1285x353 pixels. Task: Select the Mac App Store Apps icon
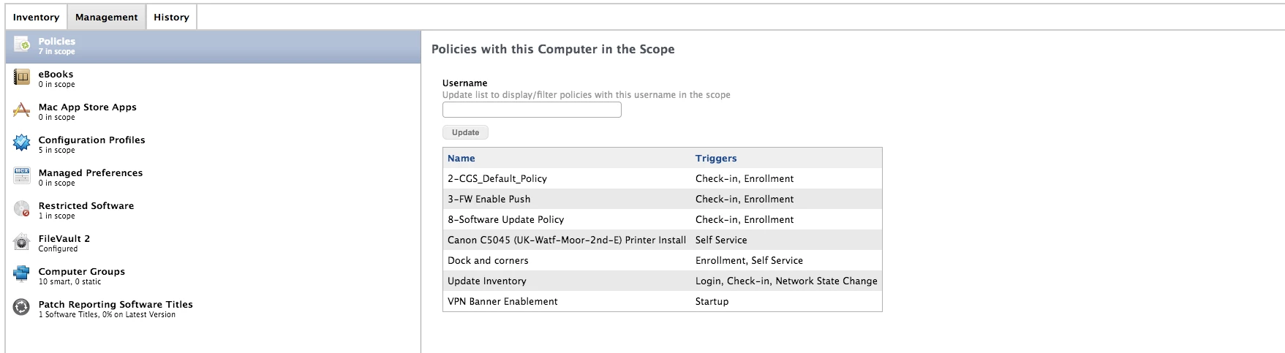(x=22, y=110)
